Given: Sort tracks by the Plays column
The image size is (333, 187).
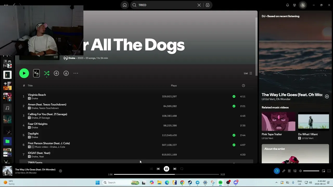Looking at the screenshot, I should pos(174,85).
